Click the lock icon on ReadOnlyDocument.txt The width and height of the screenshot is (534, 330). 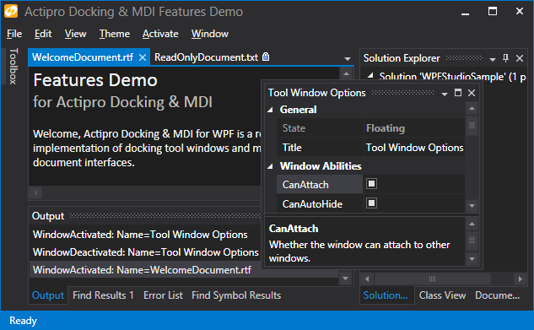click(x=266, y=57)
